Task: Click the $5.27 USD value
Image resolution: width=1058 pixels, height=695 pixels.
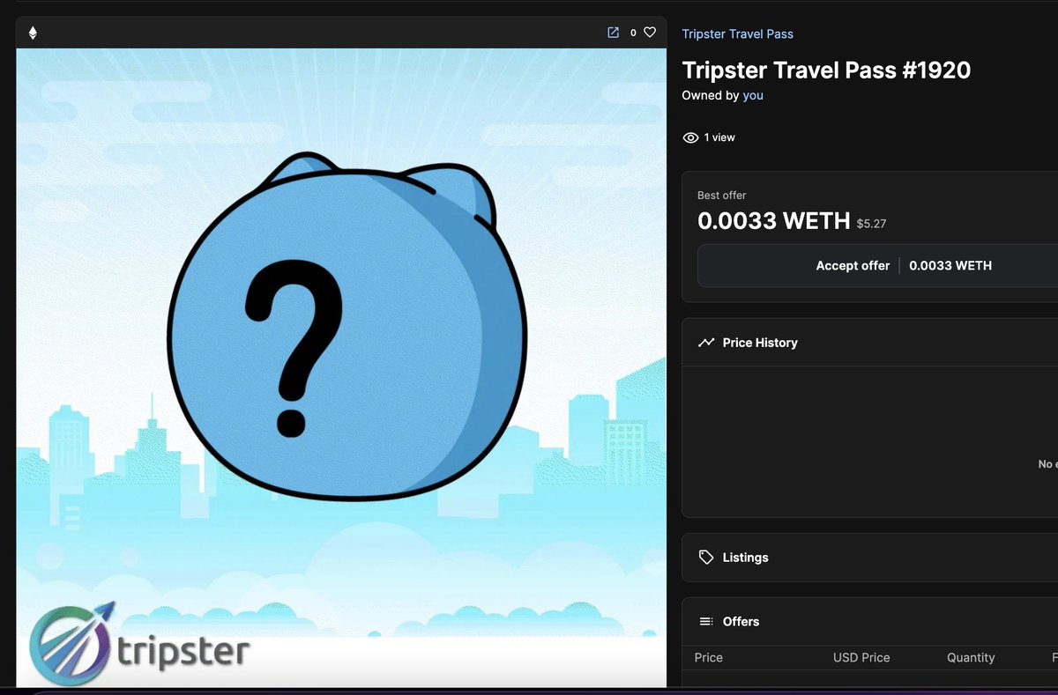Action: click(871, 224)
